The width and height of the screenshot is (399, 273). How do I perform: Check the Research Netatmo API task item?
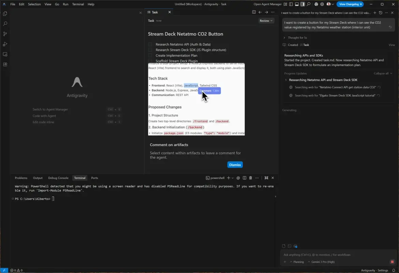tap(150, 44)
